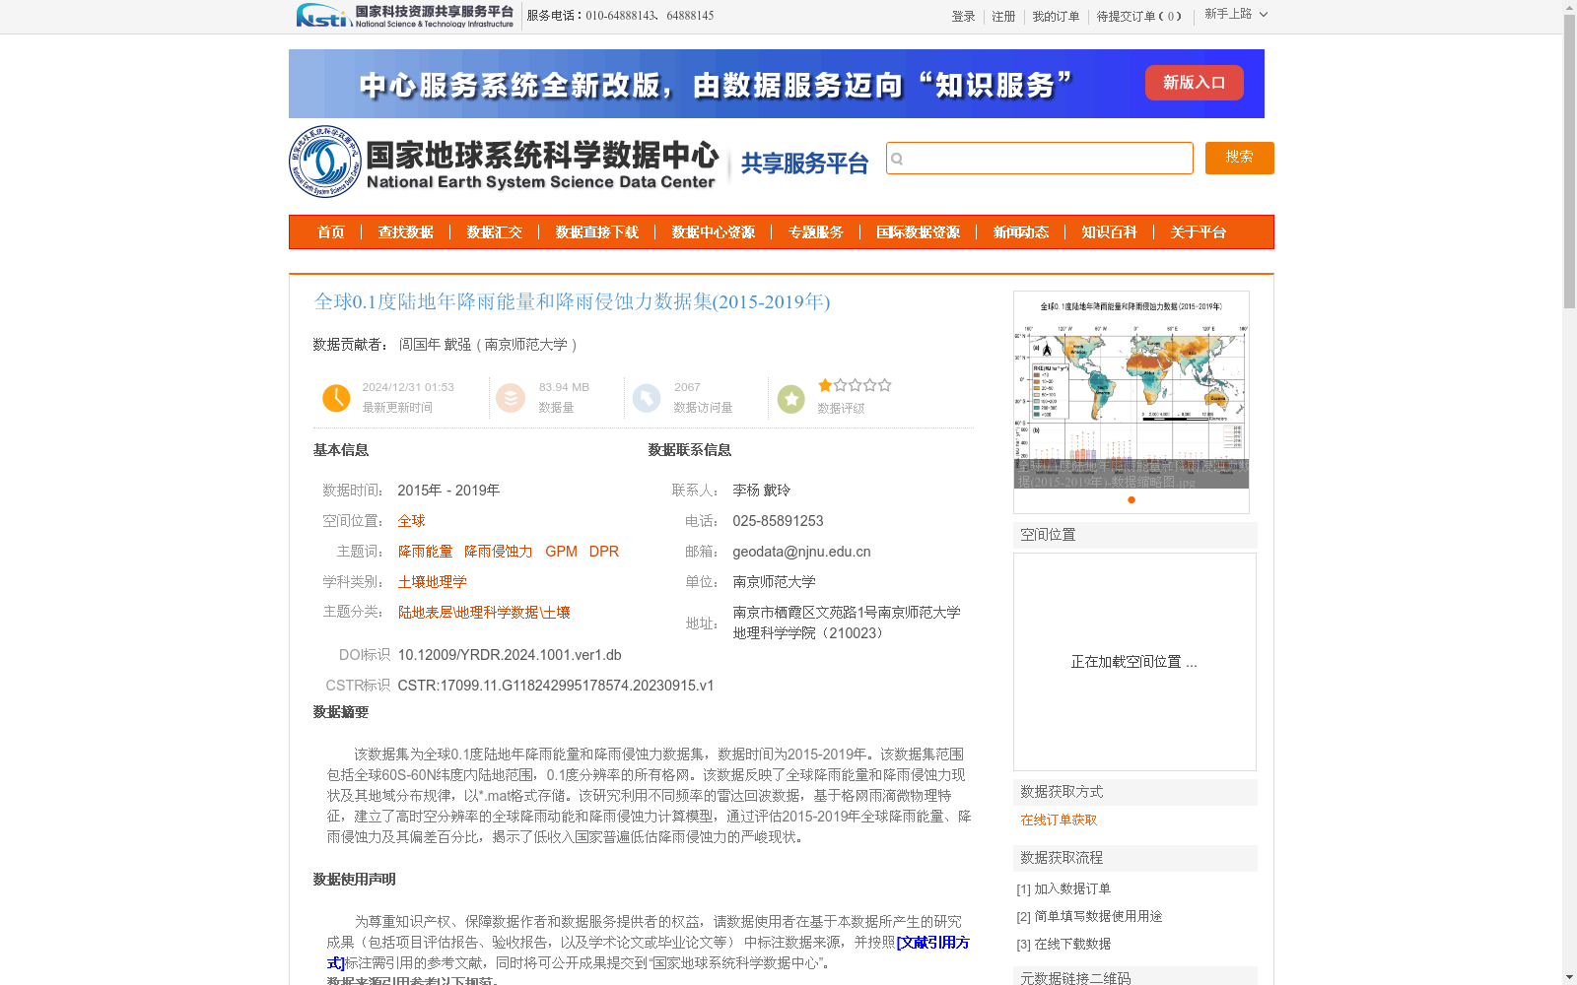Screen dimensions: 1577x985
Task: Click the 在线订单获取 link
Action: (1059, 820)
